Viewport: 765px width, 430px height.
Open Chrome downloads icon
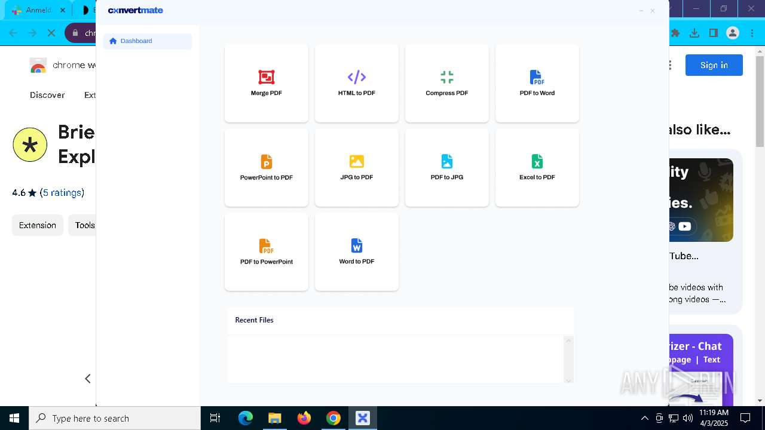point(694,33)
